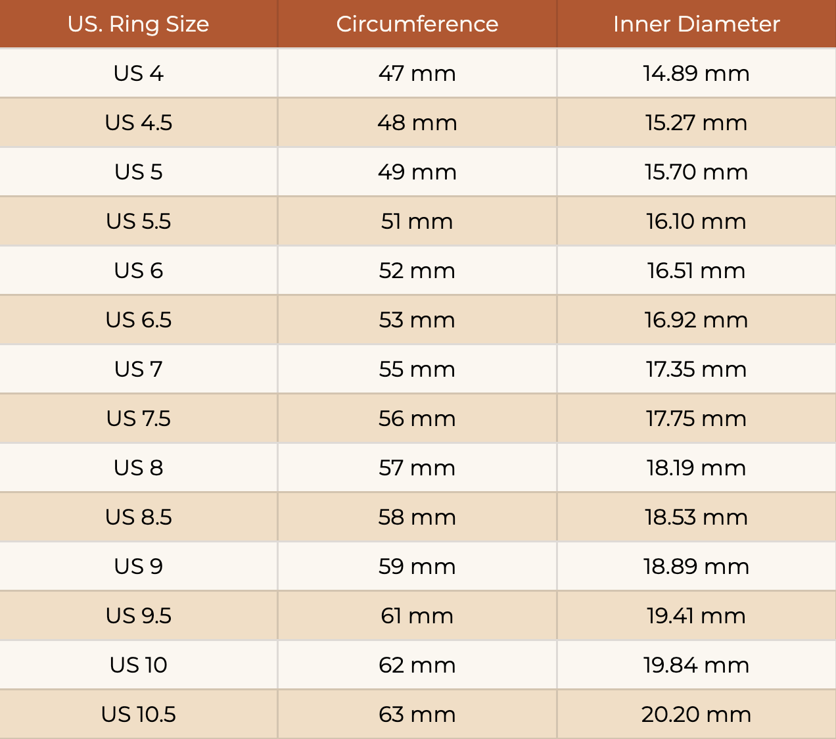This screenshot has height=739, width=836.
Task: Select the US 4 ring size cell
Action: click(138, 74)
